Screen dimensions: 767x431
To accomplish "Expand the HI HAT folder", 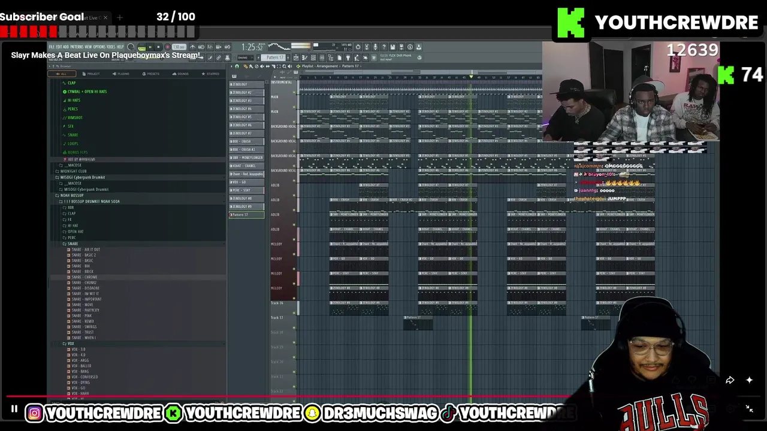I will tap(72, 226).
